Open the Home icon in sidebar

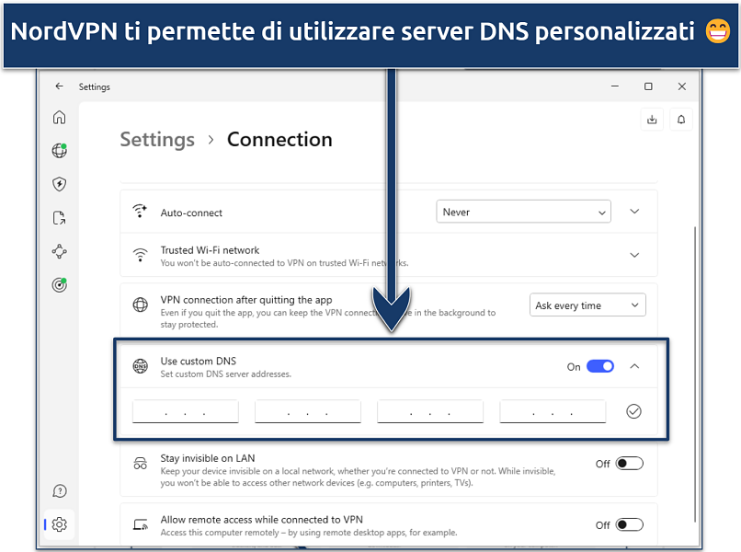click(x=60, y=117)
